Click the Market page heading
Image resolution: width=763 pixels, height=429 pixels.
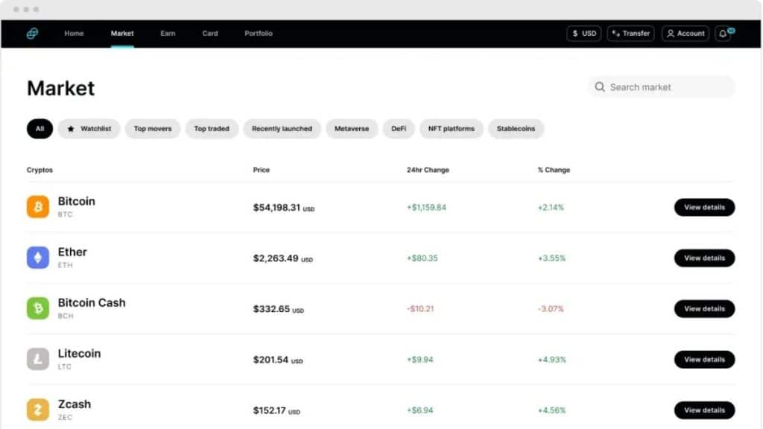[61, 89]
